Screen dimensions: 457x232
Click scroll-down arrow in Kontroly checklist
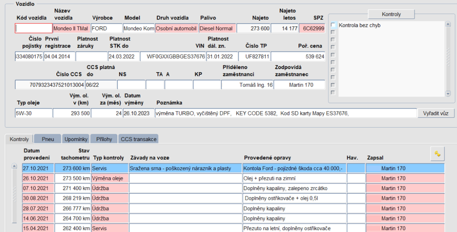tap(447, 94)
